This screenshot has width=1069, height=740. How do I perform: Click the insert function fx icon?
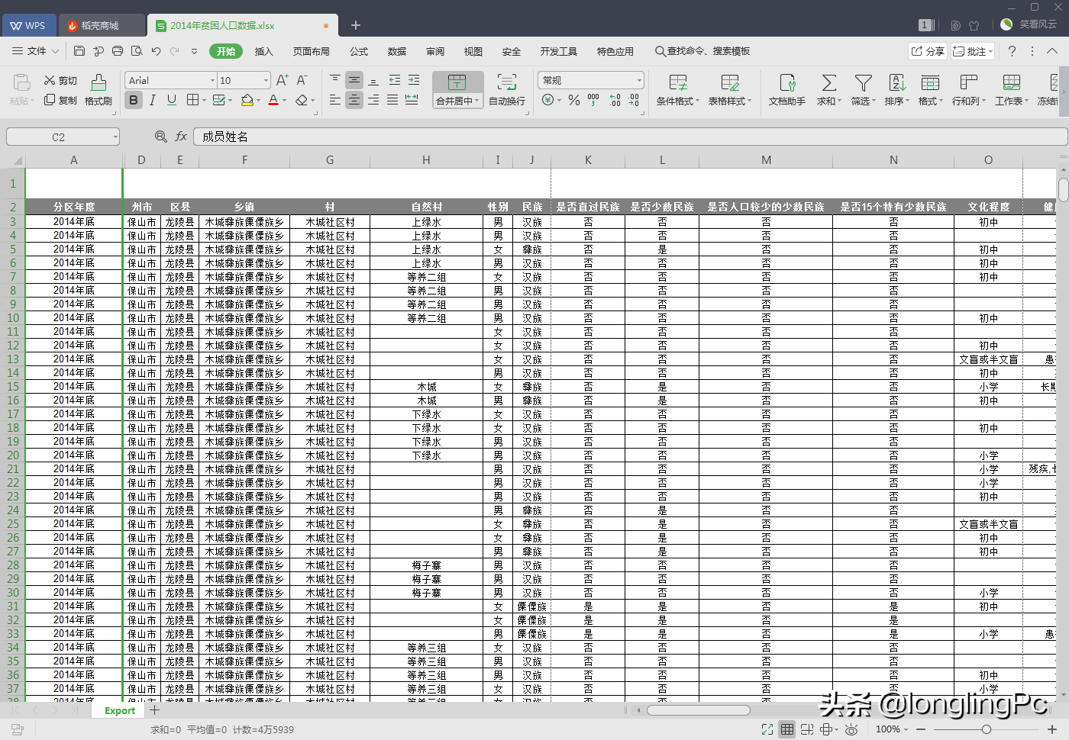click(181, 137)
